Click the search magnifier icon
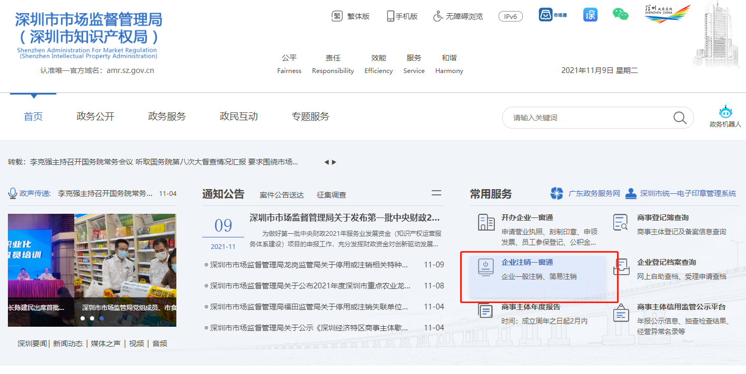Screen dimensions: 746x374 tap(680, 118)
